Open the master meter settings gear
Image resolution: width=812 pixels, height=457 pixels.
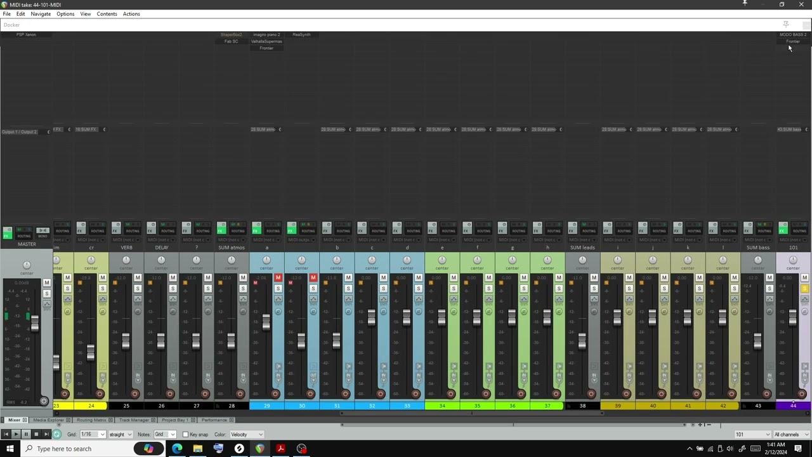(44, 401)
